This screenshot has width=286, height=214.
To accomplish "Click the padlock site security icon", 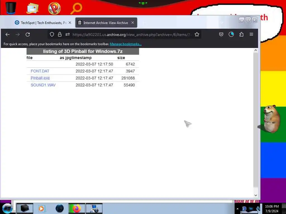I will 60,34.
